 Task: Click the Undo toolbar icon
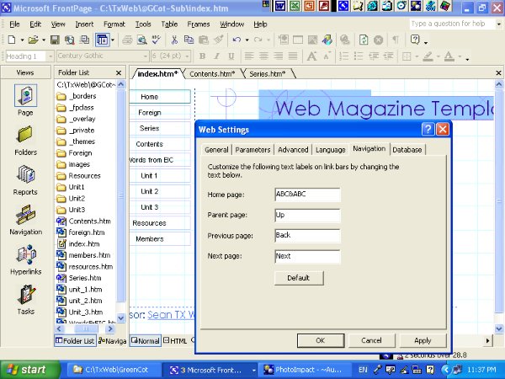tap(237, 40)
